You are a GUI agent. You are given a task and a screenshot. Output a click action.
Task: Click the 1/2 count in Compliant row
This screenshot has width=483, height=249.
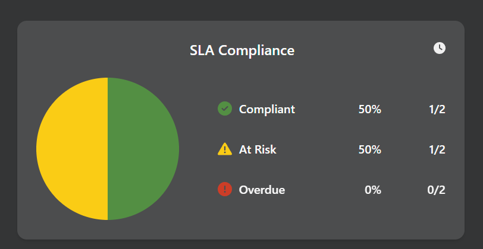(437, 109)
